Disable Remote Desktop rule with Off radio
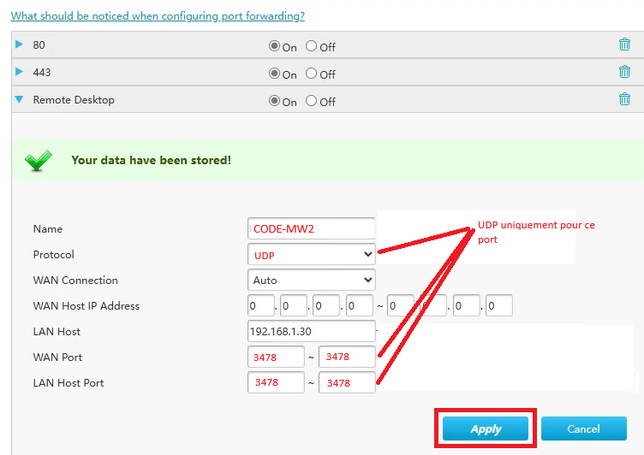 [311, 101]
